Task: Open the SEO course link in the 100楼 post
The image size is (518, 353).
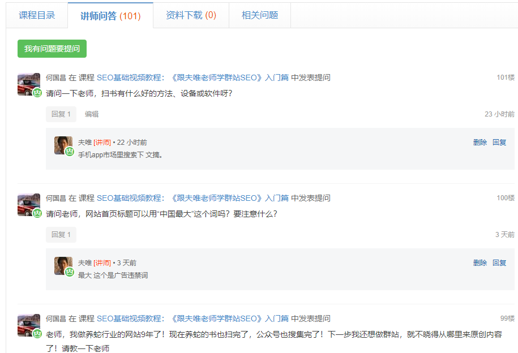Action: 192,198
